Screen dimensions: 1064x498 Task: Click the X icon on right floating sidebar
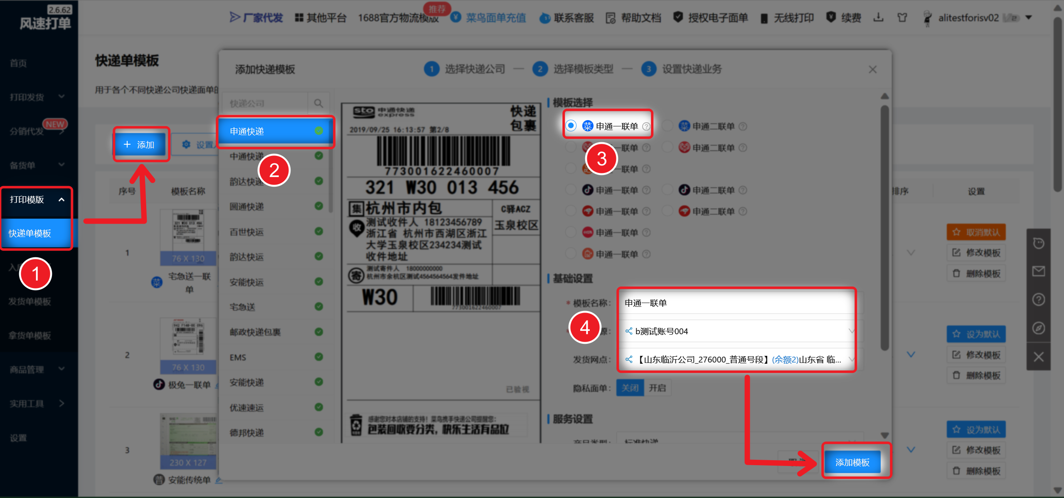coord(1039,357)
